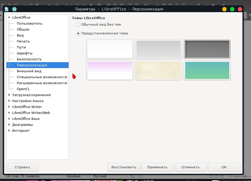The width and height of the screenshot is (251, 181).
Task: Click the 'Восстановить' button
Action: (124, 167)
